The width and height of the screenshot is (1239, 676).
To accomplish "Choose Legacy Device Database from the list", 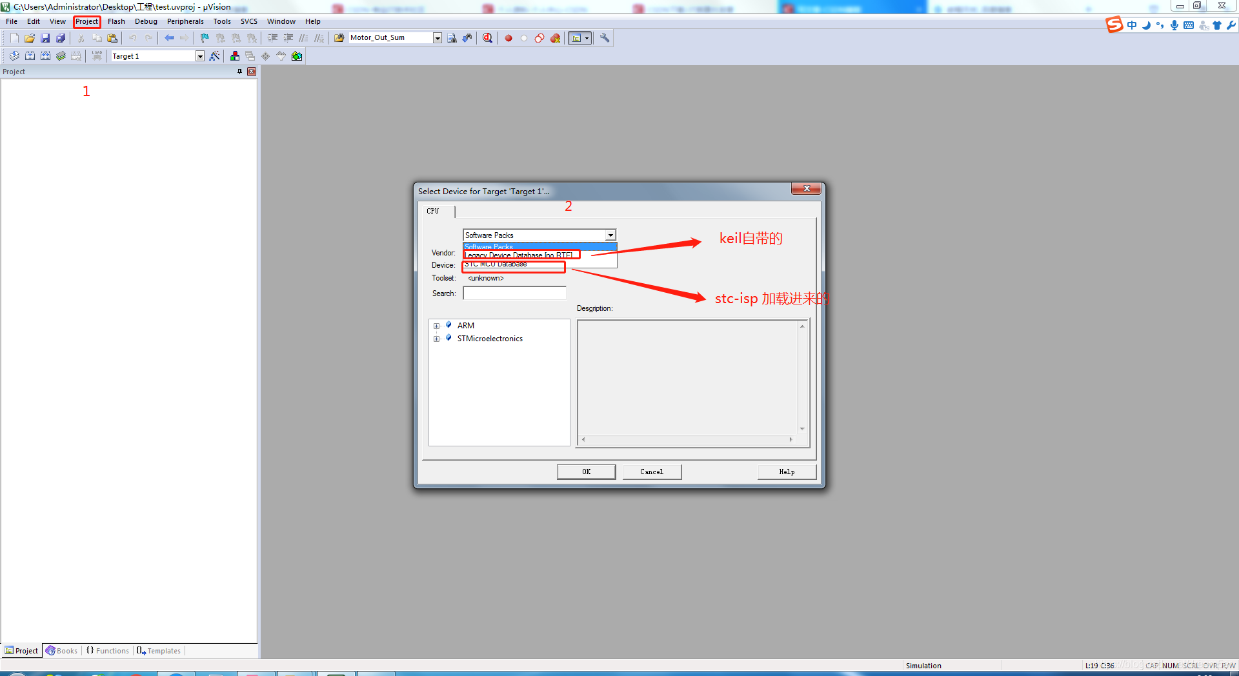I will [x=539, y=255].
